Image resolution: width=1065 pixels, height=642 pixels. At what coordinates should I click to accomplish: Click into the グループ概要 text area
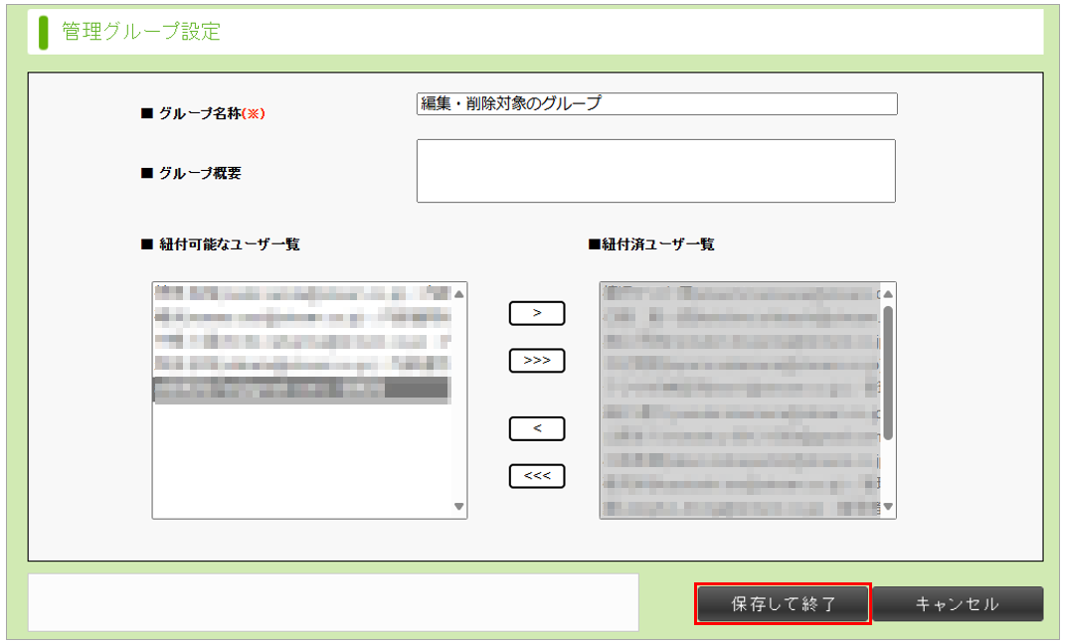click(656, 171)
